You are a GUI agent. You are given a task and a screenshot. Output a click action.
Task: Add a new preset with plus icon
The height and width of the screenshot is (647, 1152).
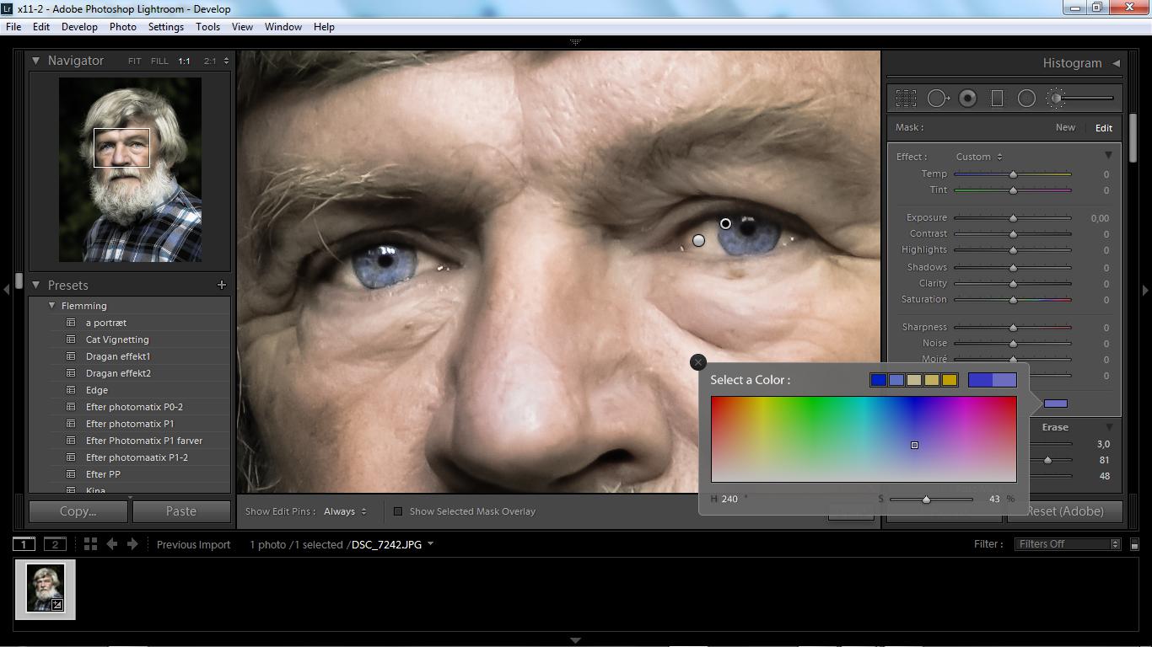coord(222,285)
